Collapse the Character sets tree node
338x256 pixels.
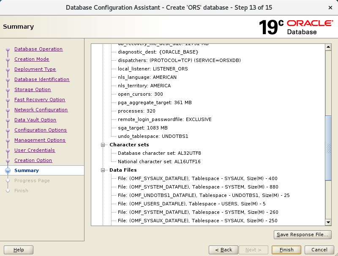103,145
